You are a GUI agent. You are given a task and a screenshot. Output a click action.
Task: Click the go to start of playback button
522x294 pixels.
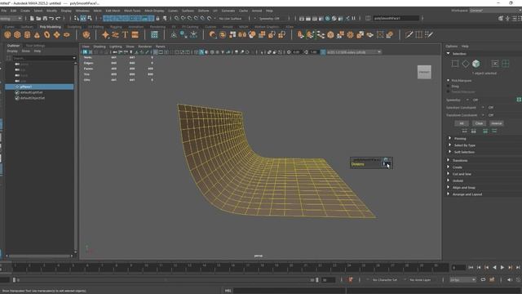471,267
